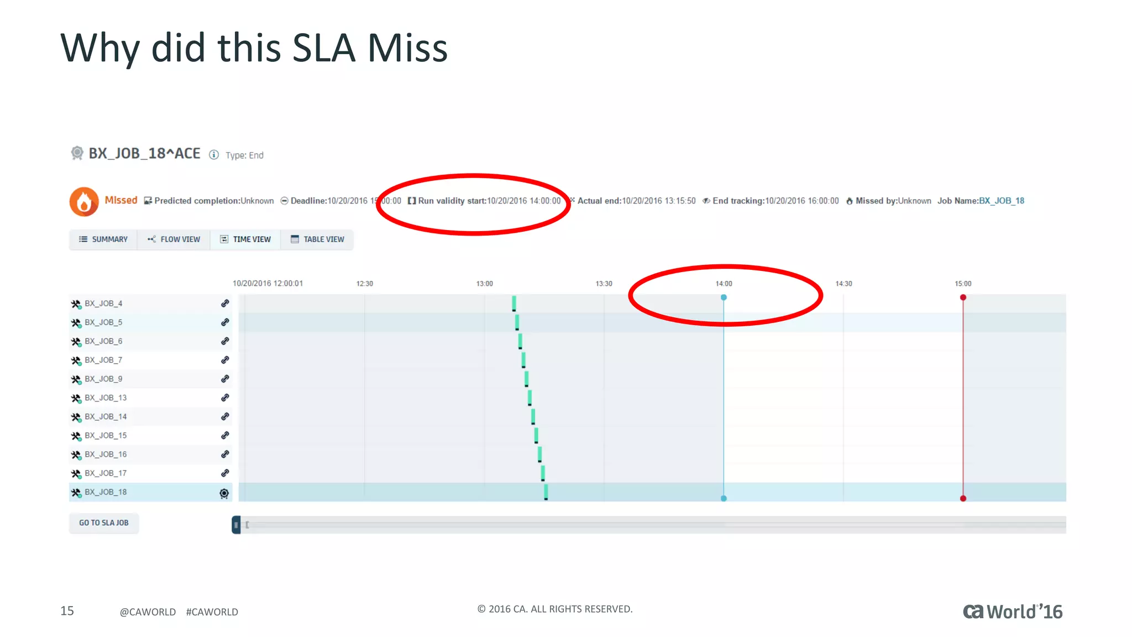This screenshot has height=637, width=1132.
Task: Select the BX_JOB_6 row label
Action: point(103,341)
